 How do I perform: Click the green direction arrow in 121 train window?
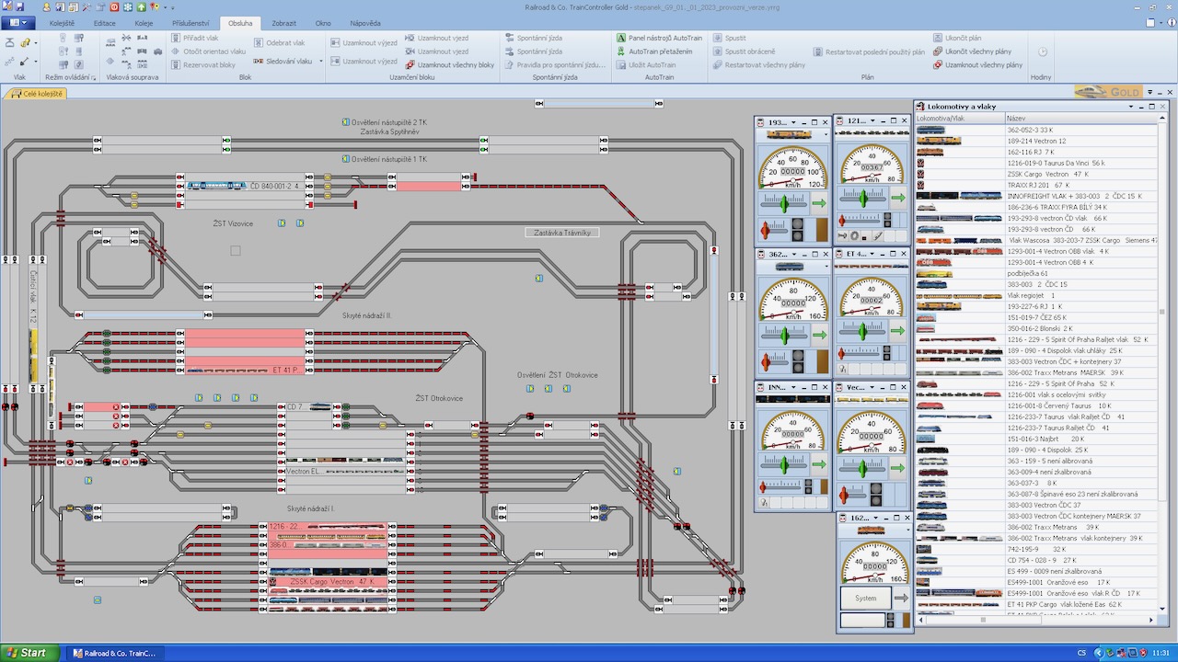pos(897,197)
